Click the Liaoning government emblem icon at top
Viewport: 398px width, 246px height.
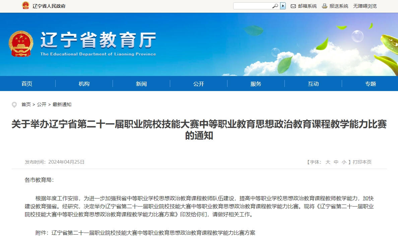point(26,5)
